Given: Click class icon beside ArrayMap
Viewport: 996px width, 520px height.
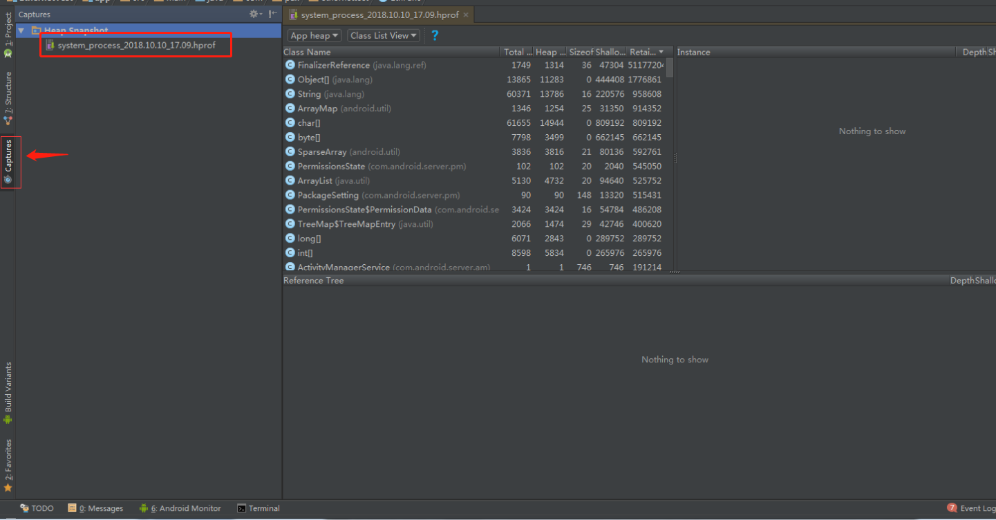Looking at the screenshot, I should (x=290, y=109).
